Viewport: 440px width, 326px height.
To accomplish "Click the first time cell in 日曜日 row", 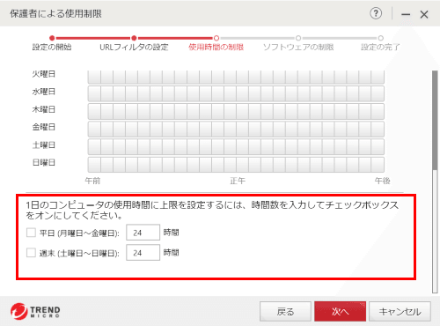I will [94, 165].
